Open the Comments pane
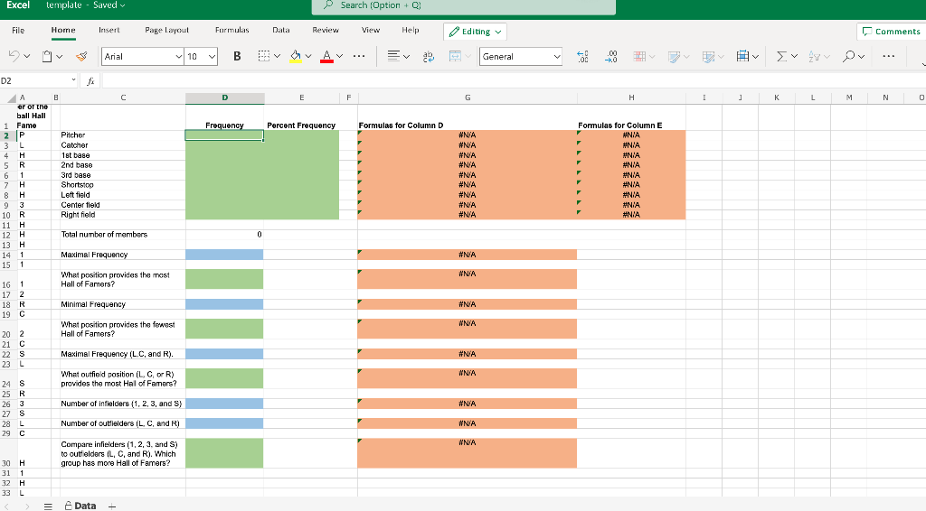This screenshot has width=926, height=511. point(891,32)
